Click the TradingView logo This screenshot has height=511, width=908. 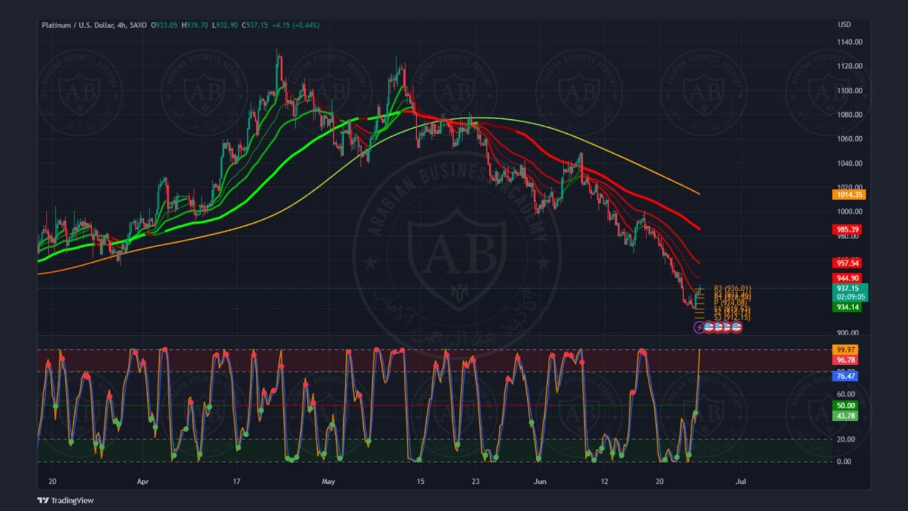click(x=65, y=500)
